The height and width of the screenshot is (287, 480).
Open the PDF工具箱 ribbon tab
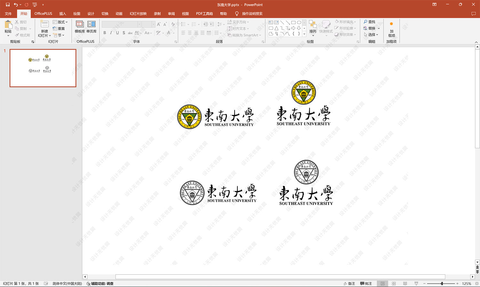[204, 14]
